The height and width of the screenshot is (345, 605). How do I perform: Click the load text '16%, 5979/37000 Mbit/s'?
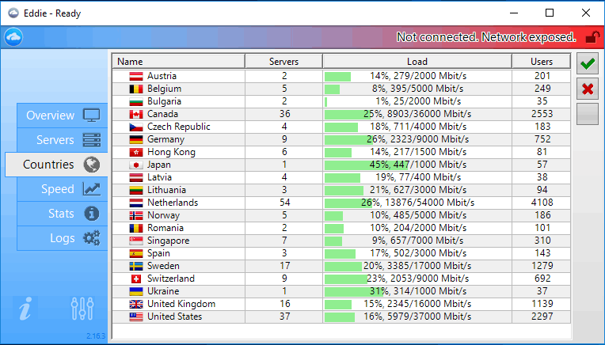pos(417,317)
